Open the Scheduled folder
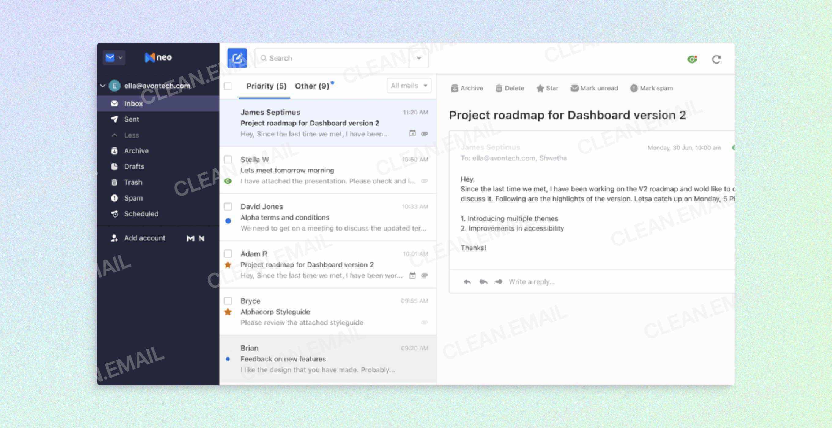The image size is (832, 428). pos(141,214)
